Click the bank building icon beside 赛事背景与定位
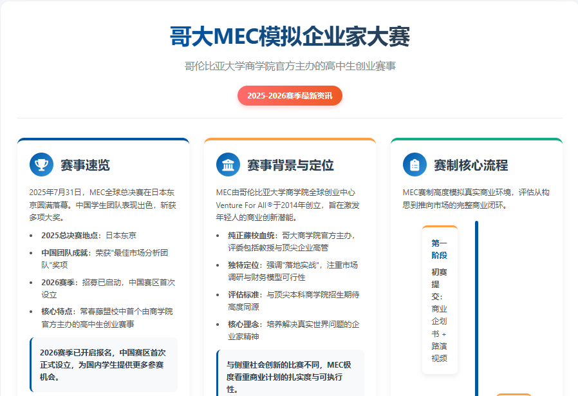The height and width of the screenshot is (396, 578). [x=228, y=164]
